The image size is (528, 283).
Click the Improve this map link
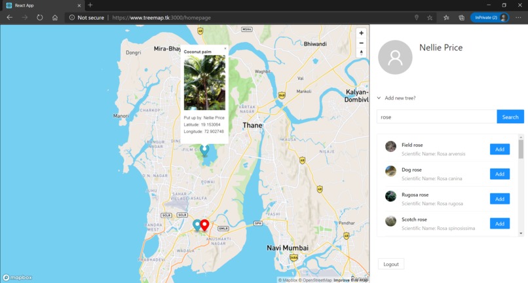click(x=350, y=280)
